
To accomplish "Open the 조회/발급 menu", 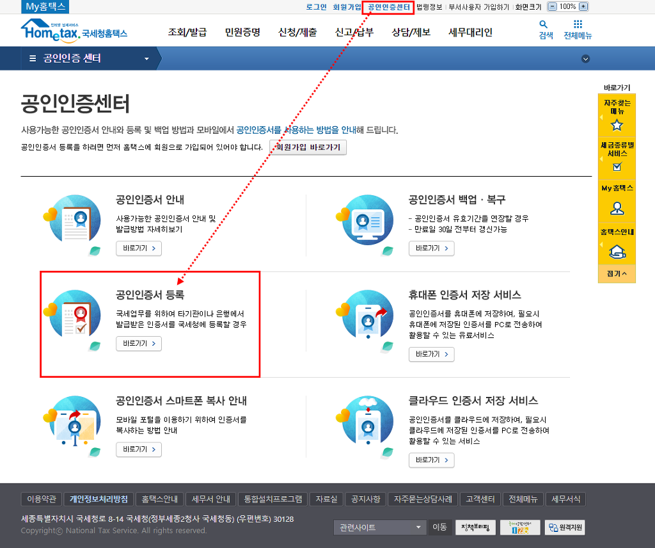I will [x=187, y=32].
